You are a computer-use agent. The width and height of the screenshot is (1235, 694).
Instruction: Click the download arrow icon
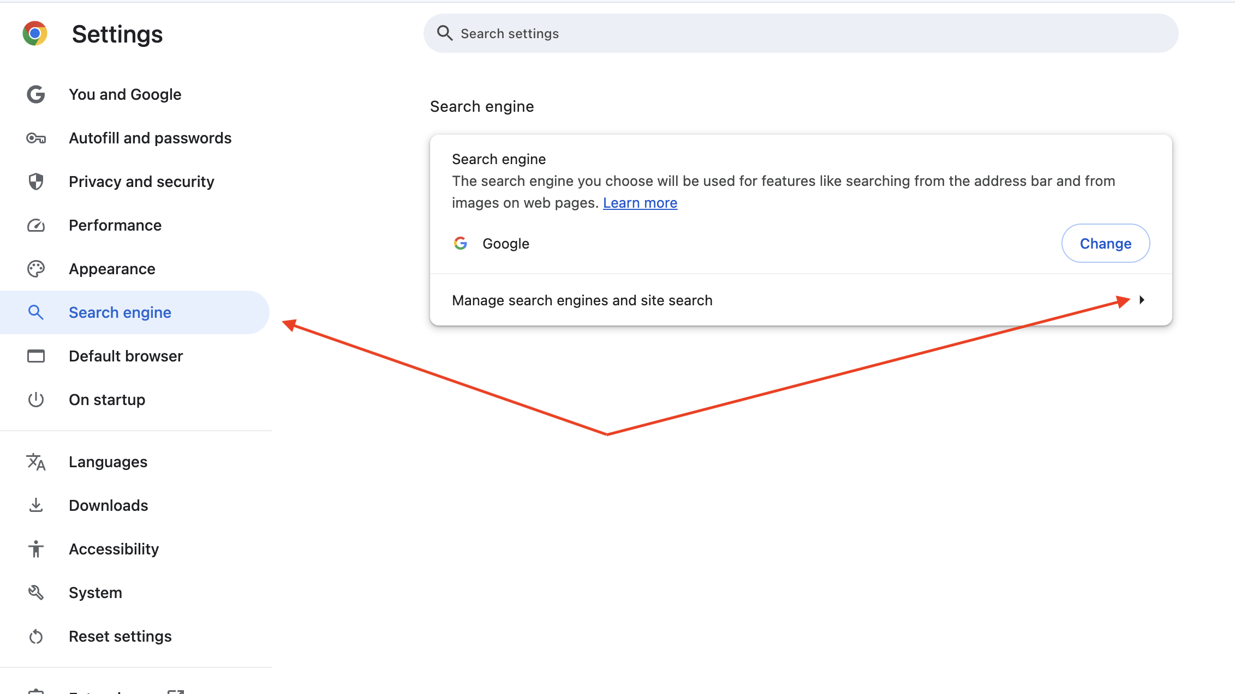(36, 505)
